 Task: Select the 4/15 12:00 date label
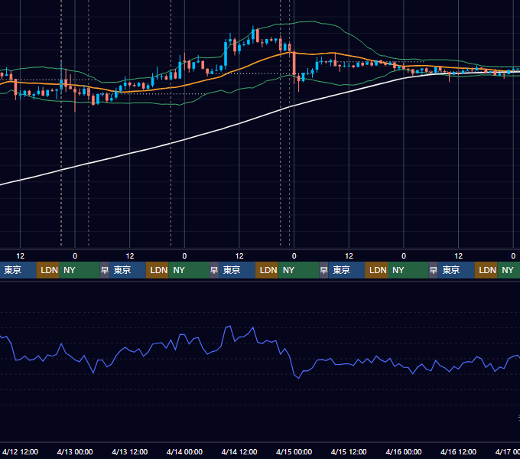click(x=349, y=451)
